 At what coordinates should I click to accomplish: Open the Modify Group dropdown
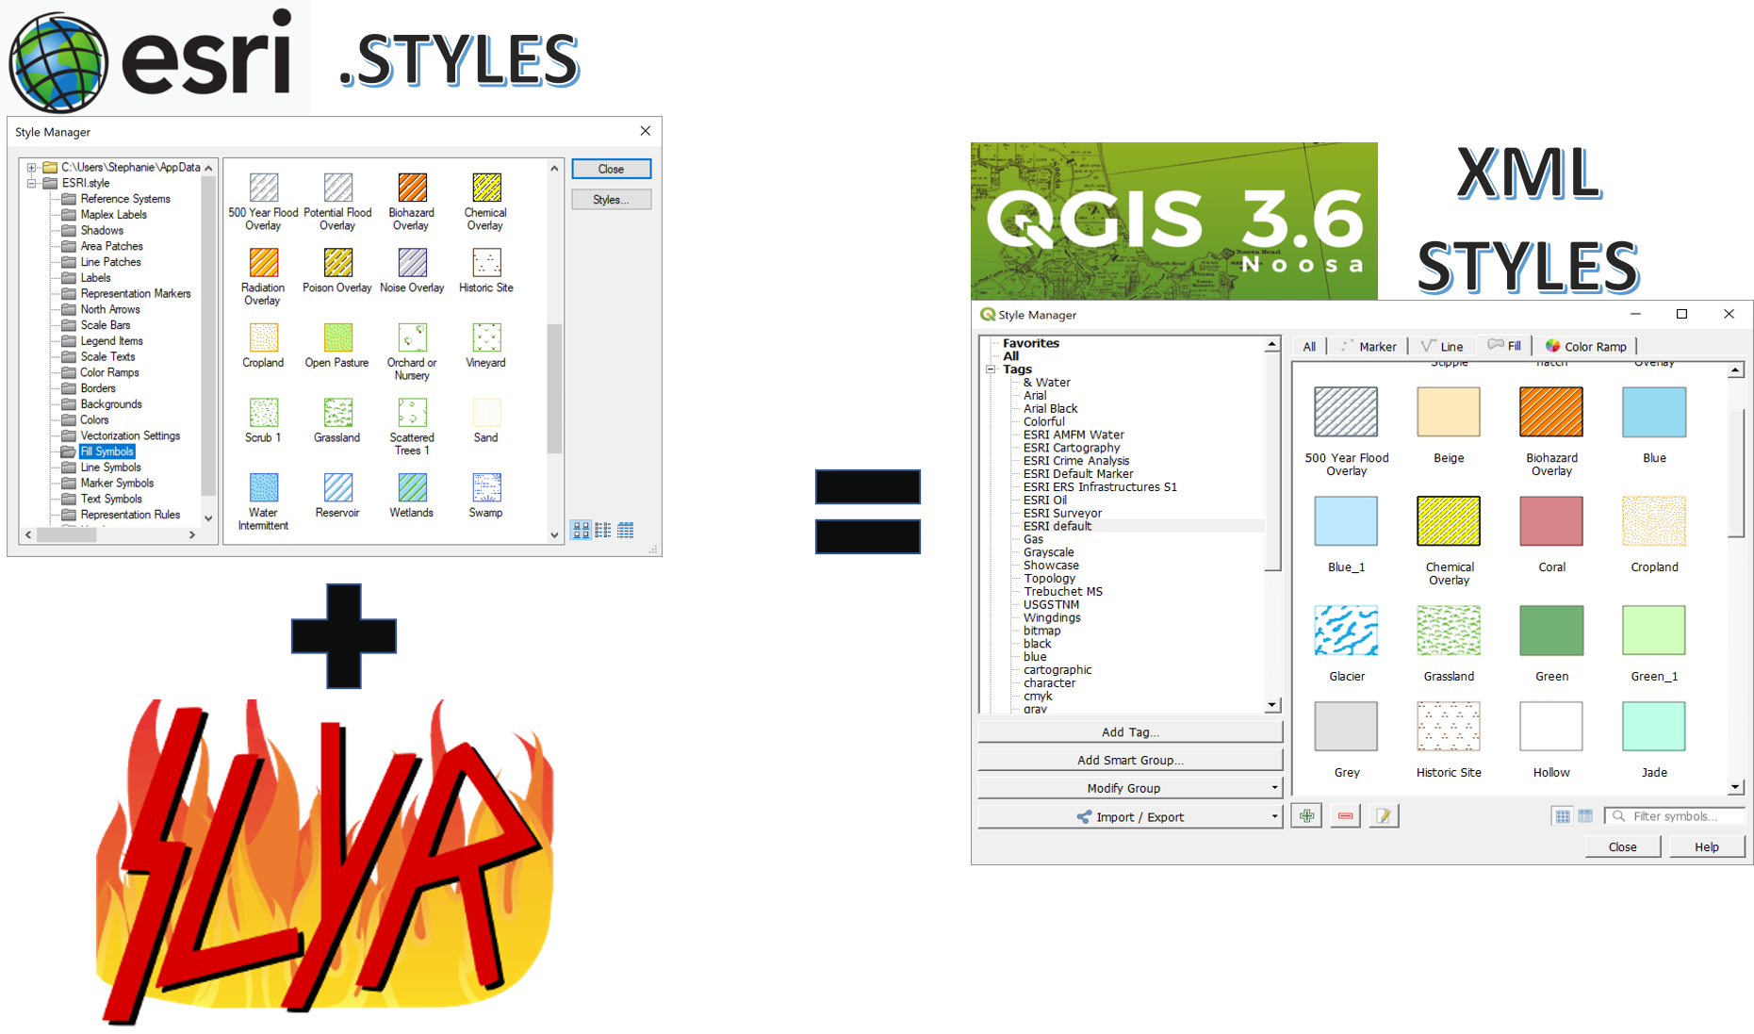click(x=1130, y=788)
